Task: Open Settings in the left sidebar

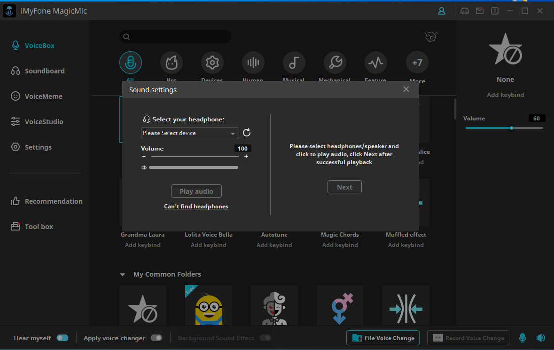Action: click(31, 147)
